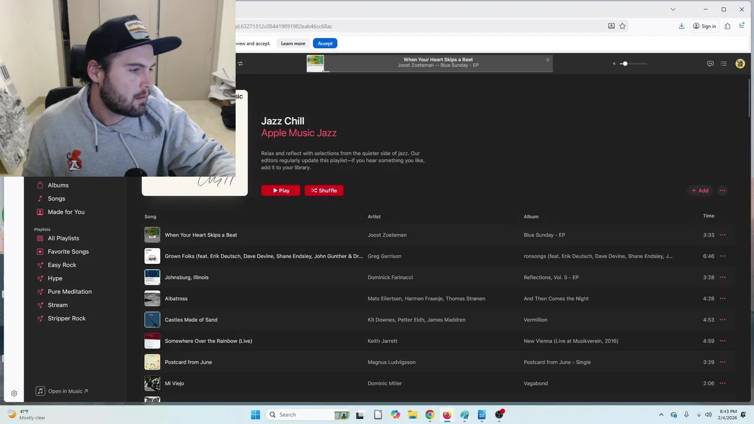Open Google Chrome from the taskbar
754x424 pixels.
[x=429, y=415]
